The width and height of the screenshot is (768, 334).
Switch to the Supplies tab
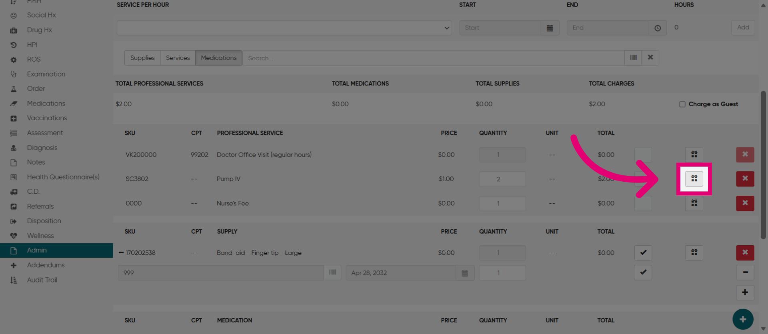pyautogui.click(x=142, y=58)
